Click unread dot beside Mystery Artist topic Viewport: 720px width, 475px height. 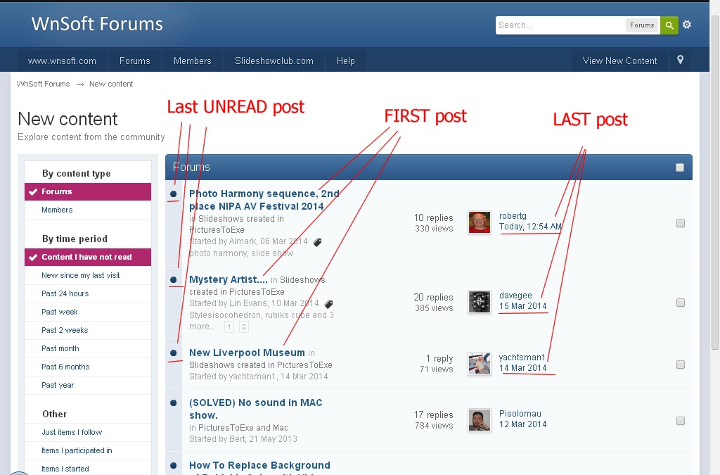[174, 279]
